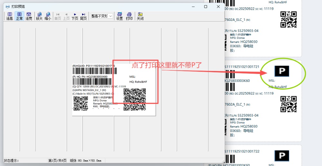The image size is (322, 166).
Task: Open print 设置 settings
Action: click(x=119, y=16)
